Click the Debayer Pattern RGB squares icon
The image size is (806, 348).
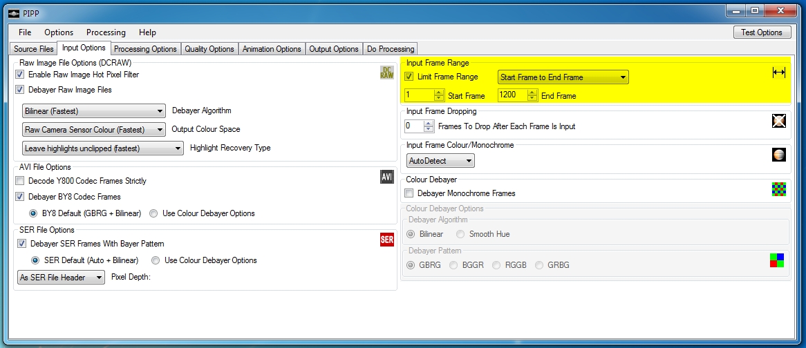coord(777,260)
